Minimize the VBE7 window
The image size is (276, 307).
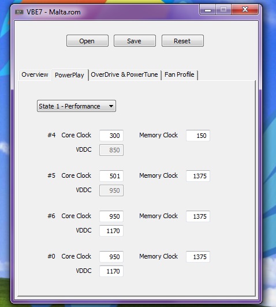click(208, 9)
